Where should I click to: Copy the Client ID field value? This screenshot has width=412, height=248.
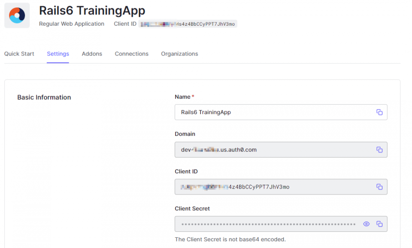[379, 187]
